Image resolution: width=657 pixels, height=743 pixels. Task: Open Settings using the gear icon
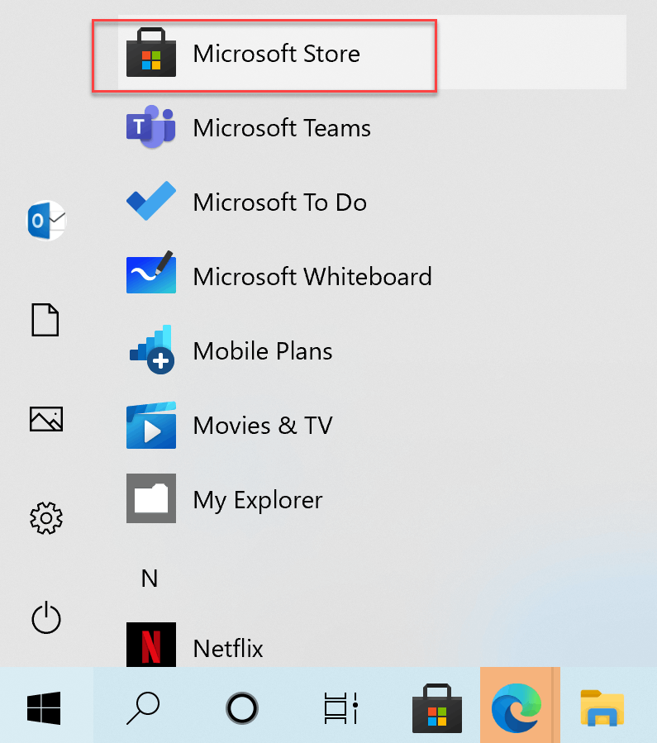click(46, 518)
